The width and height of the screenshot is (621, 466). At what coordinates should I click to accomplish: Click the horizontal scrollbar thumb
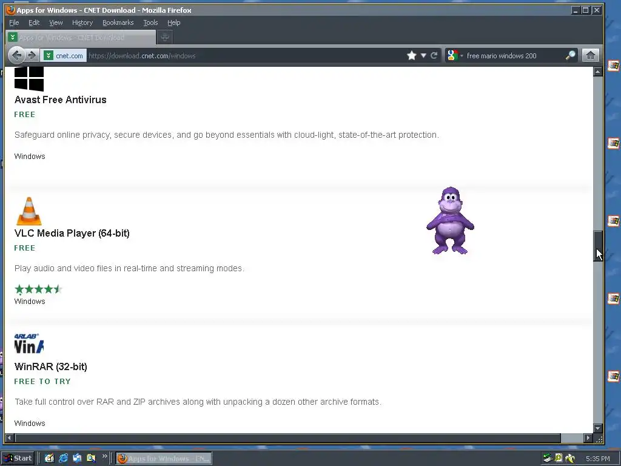click(x=288, y=438)
